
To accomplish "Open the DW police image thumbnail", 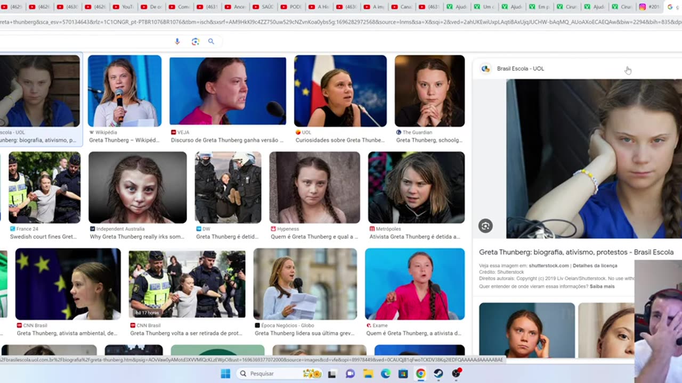I will click(x=228, y=187).
